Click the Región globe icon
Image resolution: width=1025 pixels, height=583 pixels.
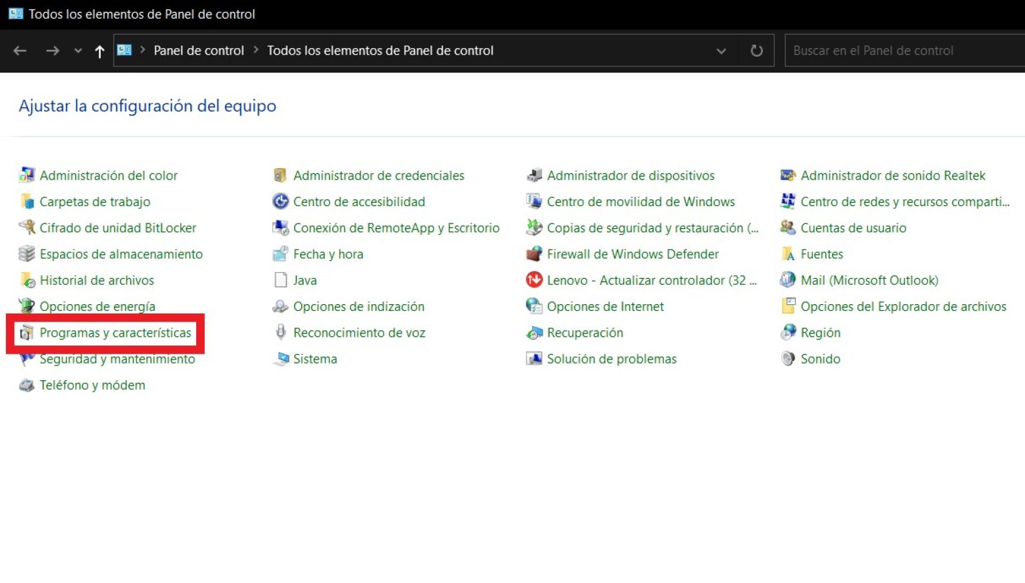(x=787, y=332)
